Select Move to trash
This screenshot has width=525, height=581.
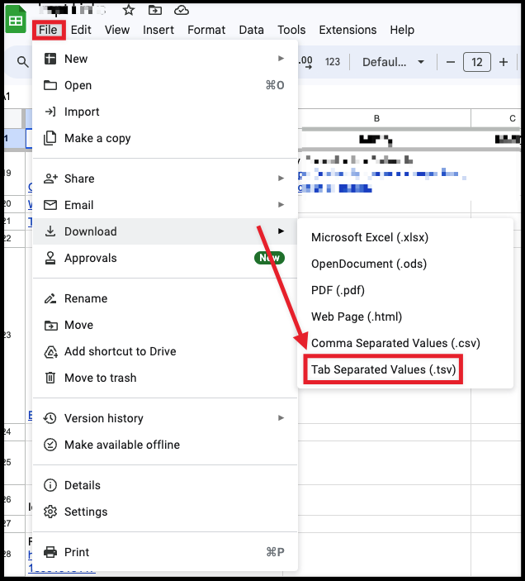[x=165, y=378]
